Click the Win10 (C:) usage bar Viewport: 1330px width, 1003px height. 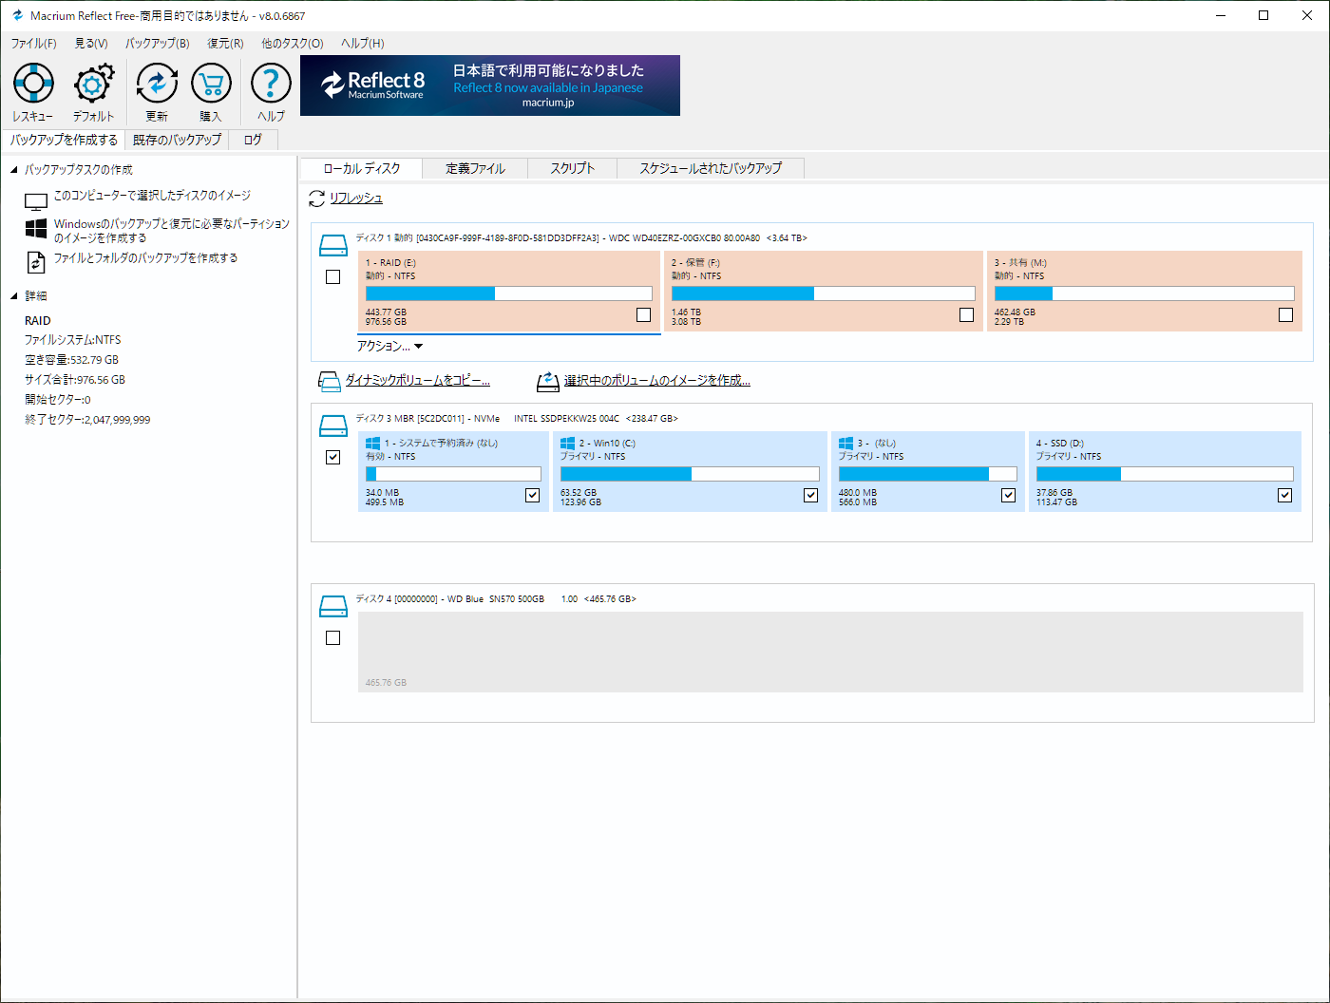tap(690, 474)
